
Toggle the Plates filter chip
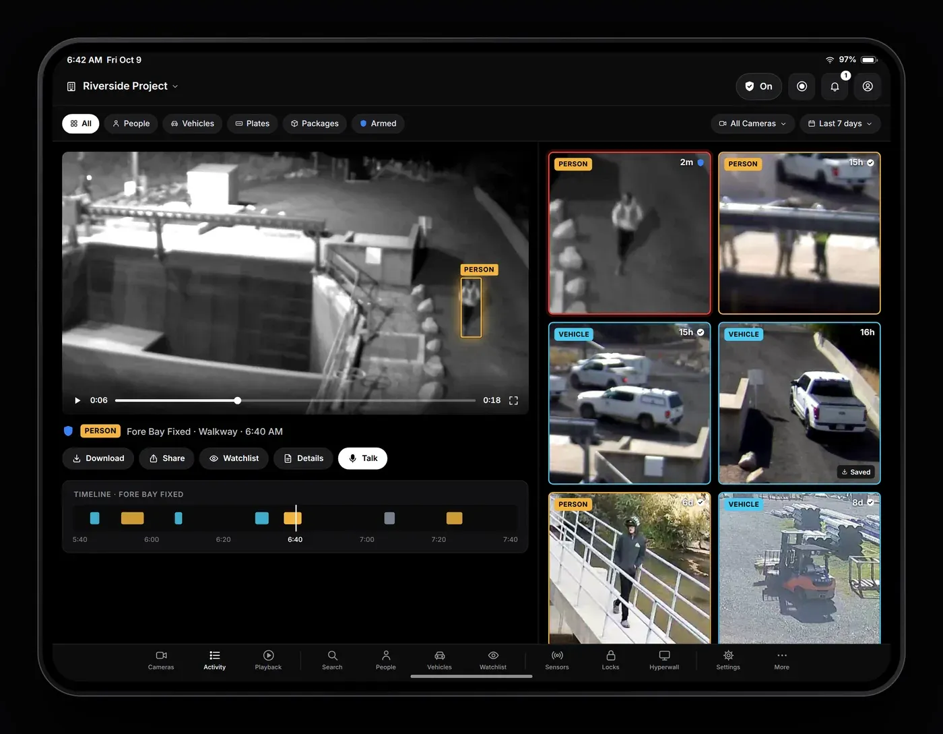pos(253,123)
